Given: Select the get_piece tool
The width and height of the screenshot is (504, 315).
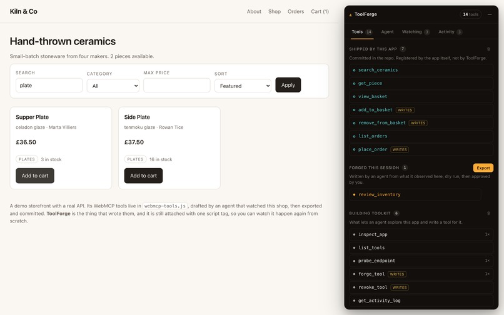Looking at the screenshot, I should (421, 83).
